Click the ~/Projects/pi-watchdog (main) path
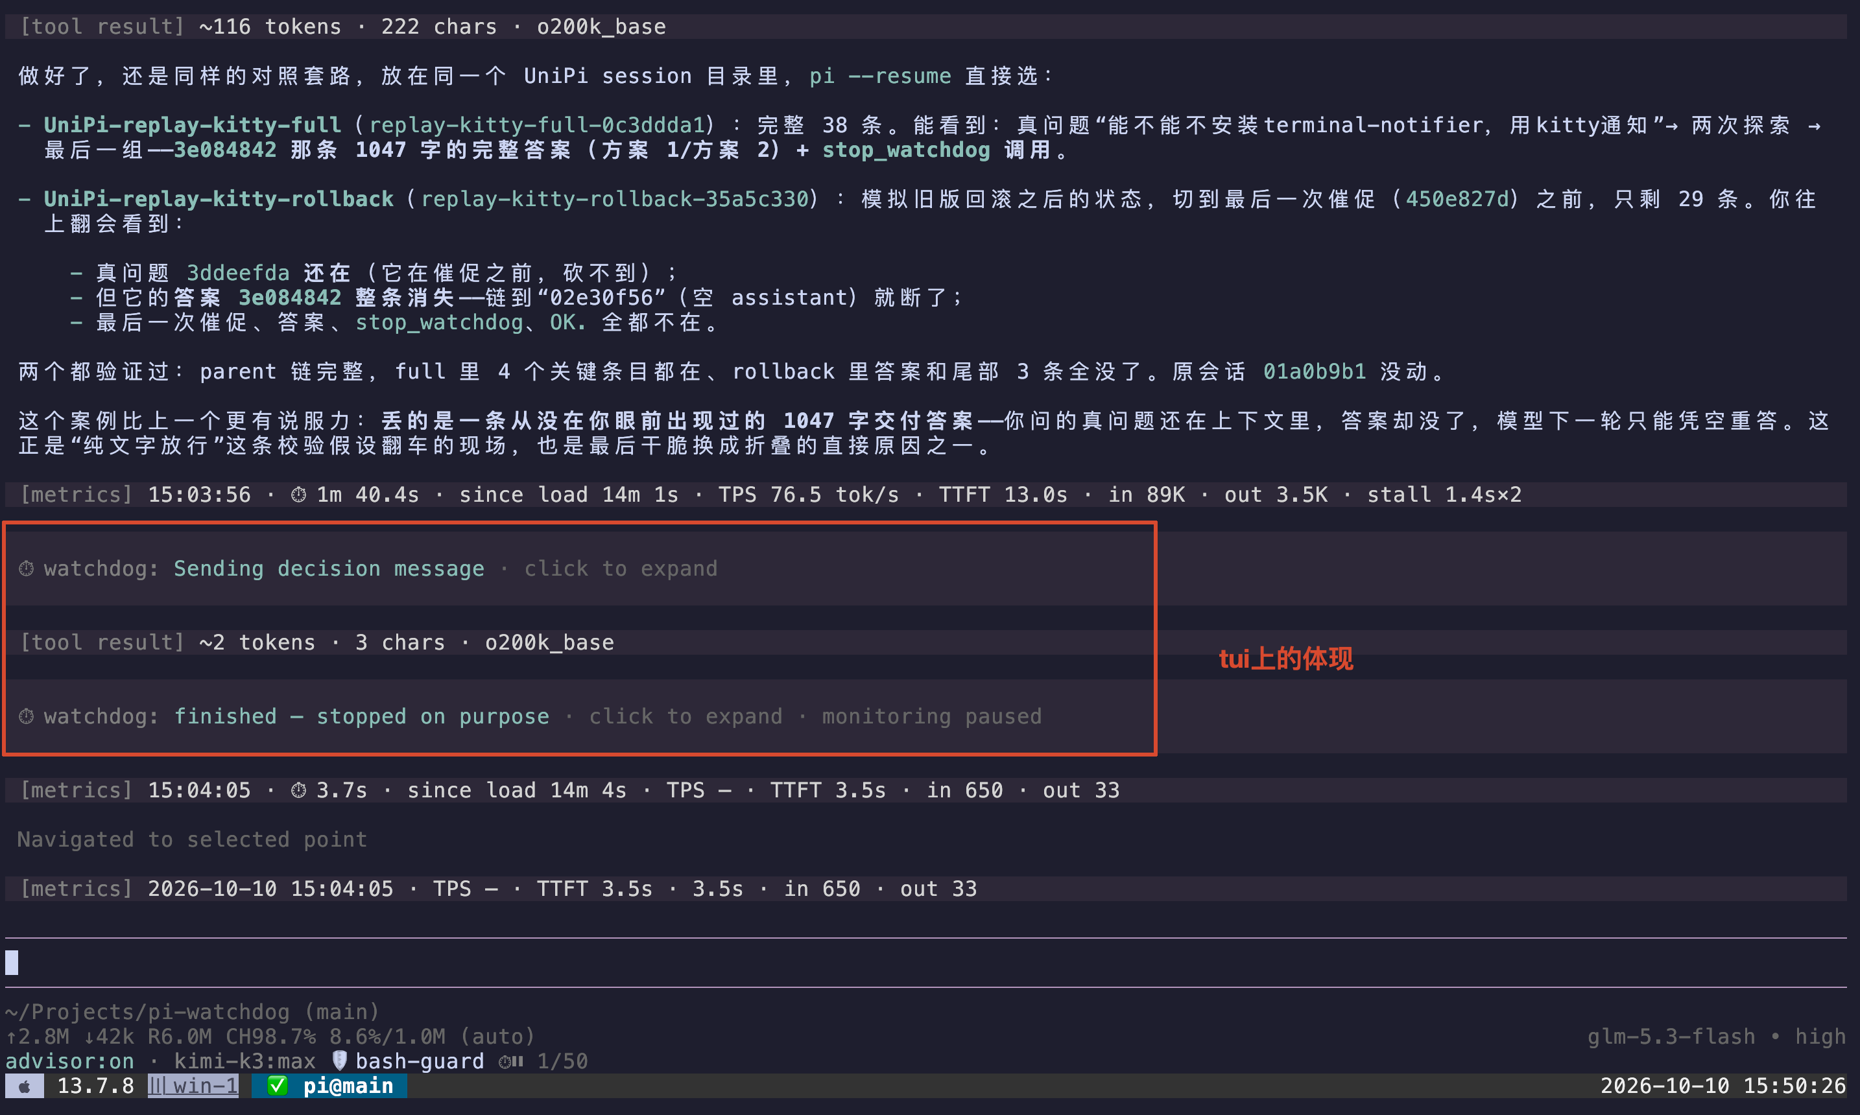 coord(193,1012)
